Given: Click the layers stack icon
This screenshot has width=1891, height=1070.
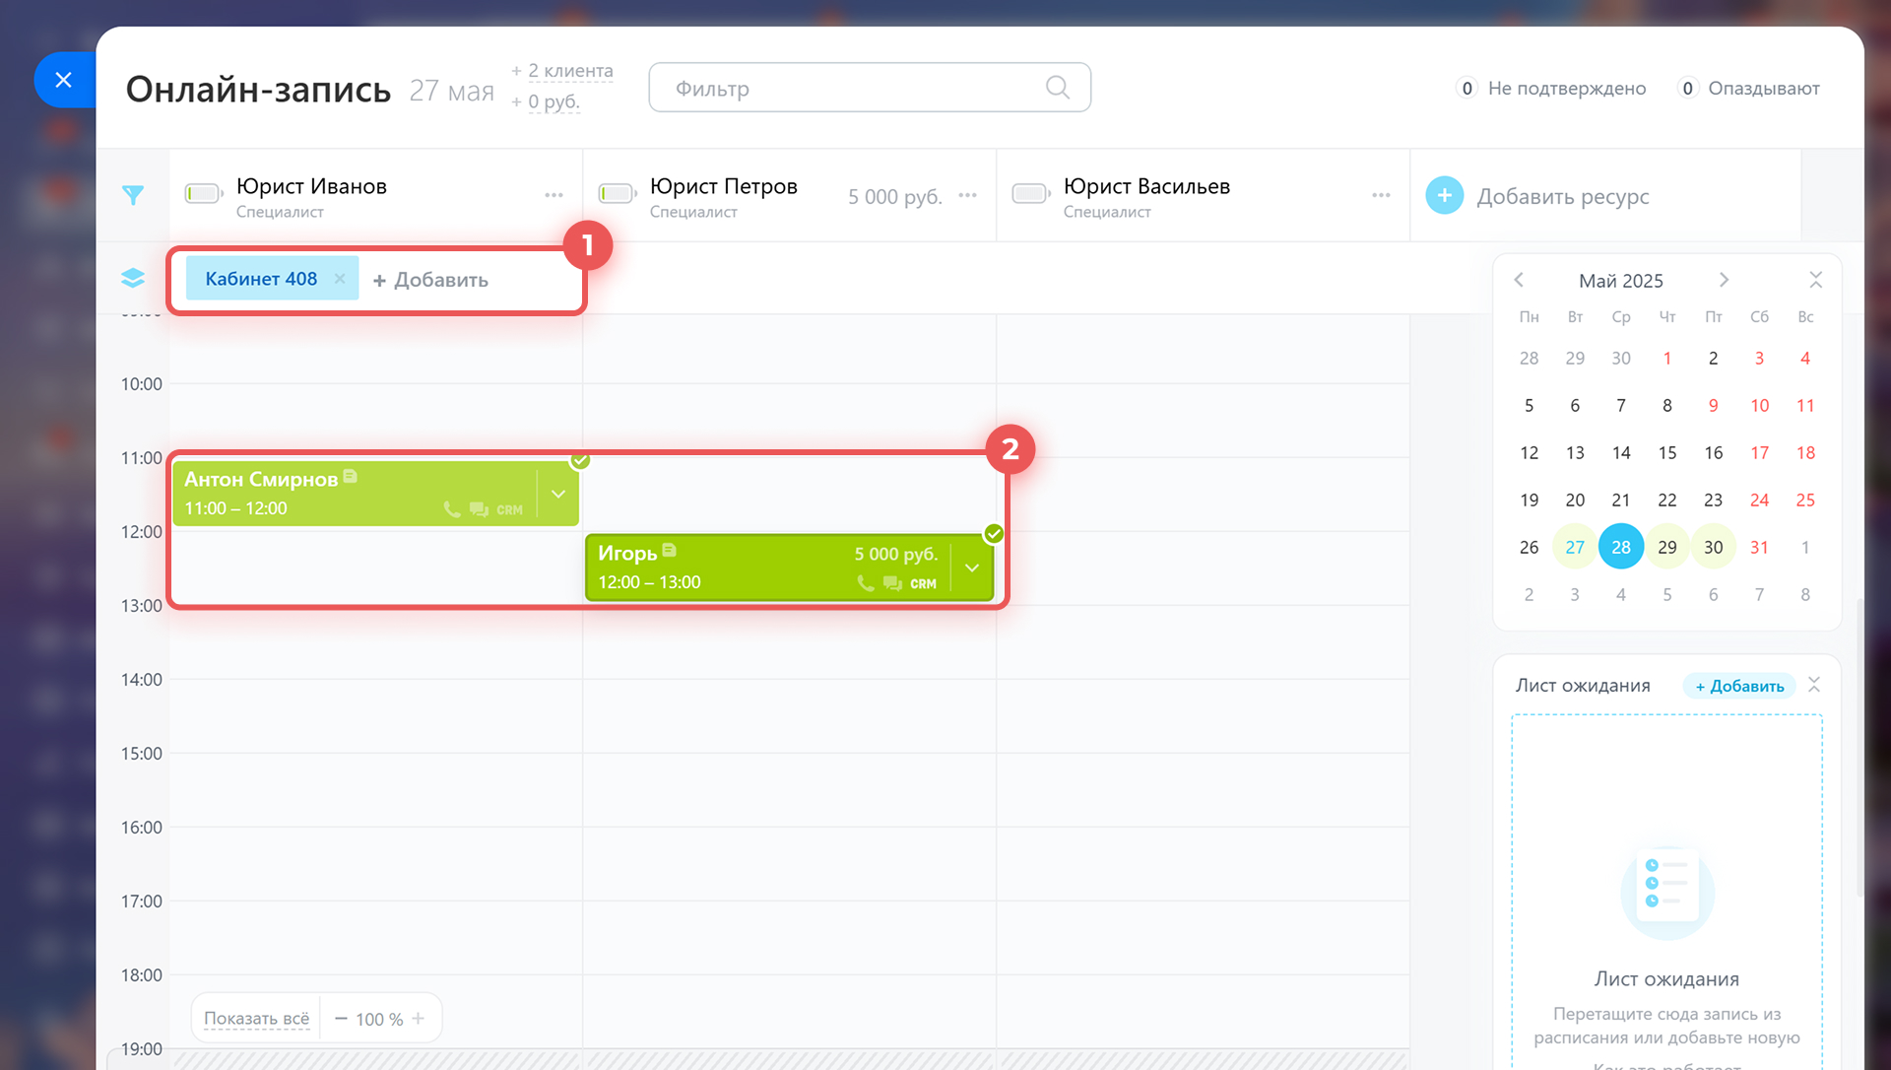Looking at the screenshot, I should tap(133, 279).
